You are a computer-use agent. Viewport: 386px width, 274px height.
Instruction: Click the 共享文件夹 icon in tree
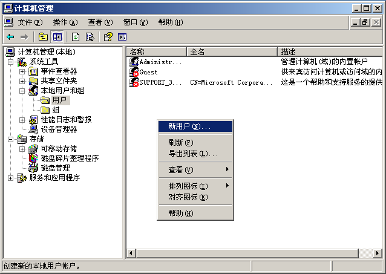point(33,81)
